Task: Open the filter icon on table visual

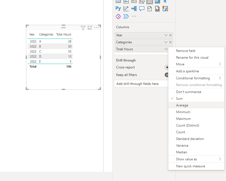Action: (83, 28)
